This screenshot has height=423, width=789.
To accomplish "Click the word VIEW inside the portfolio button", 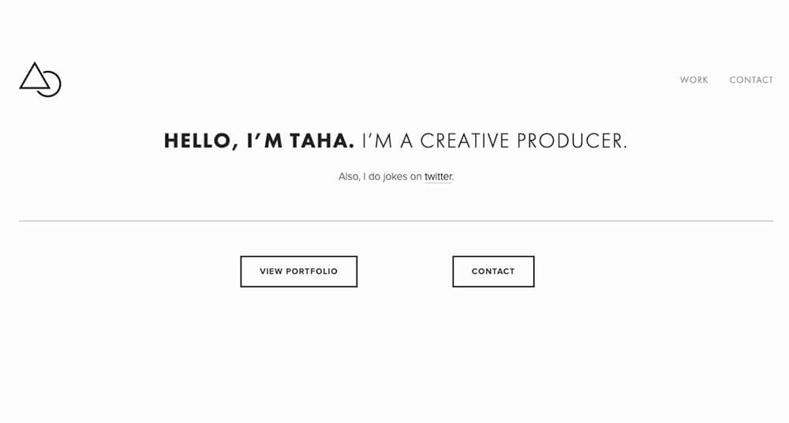I will click(x=271, y=271).
